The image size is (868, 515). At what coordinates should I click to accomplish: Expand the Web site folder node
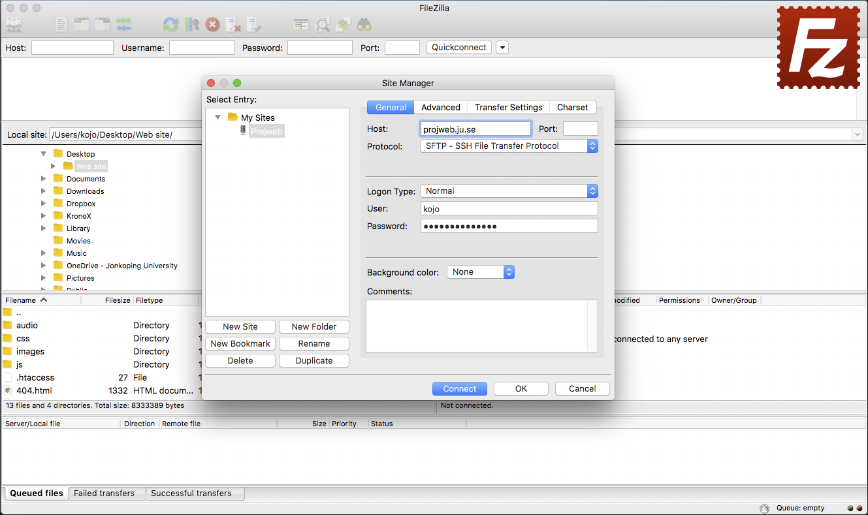point(54,166)
